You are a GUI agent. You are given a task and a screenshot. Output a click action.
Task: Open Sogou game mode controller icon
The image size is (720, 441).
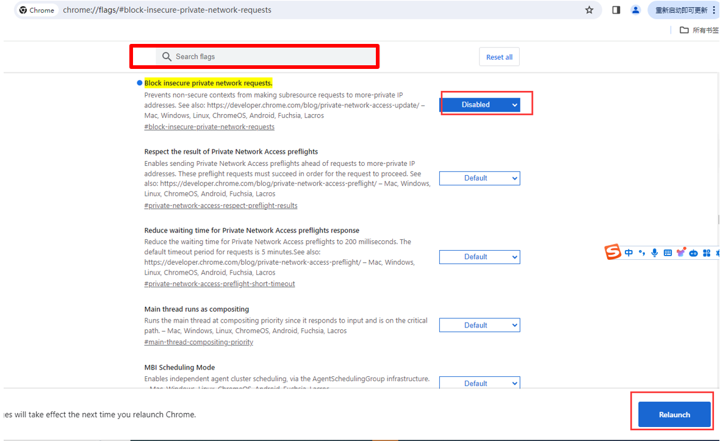[x=694, y=253]
